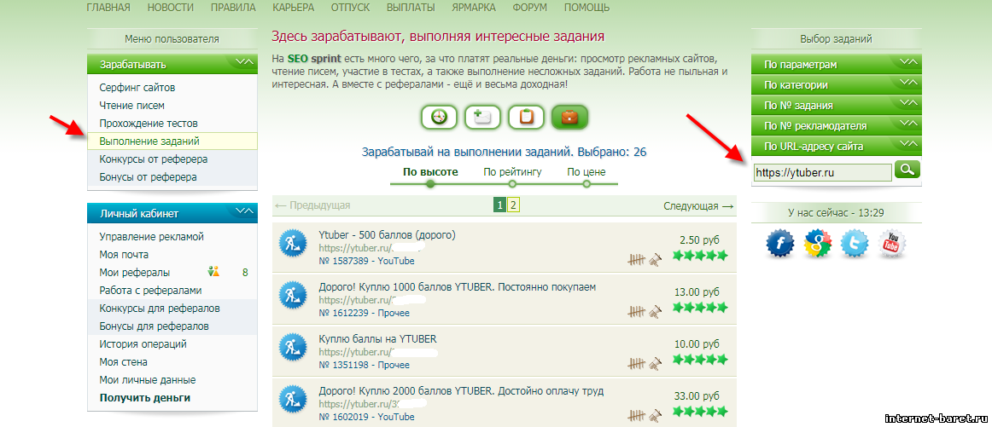Go to page 2 of tasks
Screen dimensions: 992x427
click(513, 205)
